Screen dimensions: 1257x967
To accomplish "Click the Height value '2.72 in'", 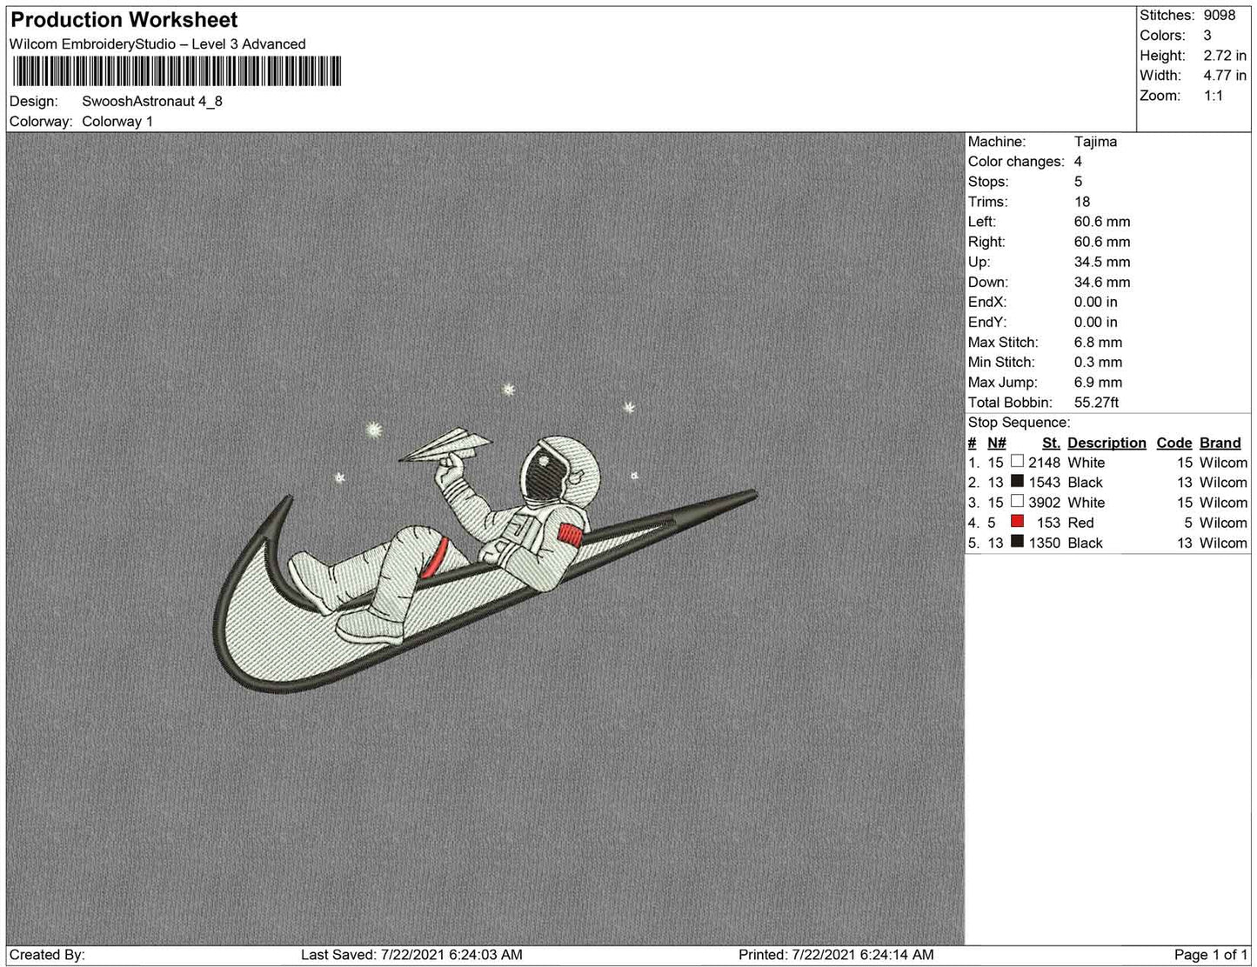I will (1225, 56).
